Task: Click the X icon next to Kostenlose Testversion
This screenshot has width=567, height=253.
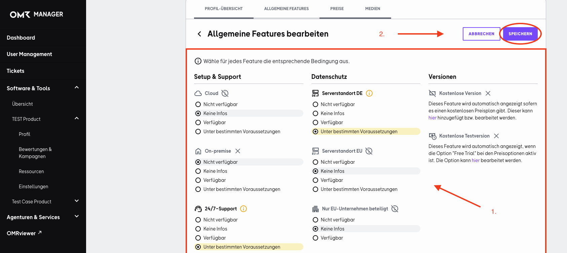Action: 496,136
